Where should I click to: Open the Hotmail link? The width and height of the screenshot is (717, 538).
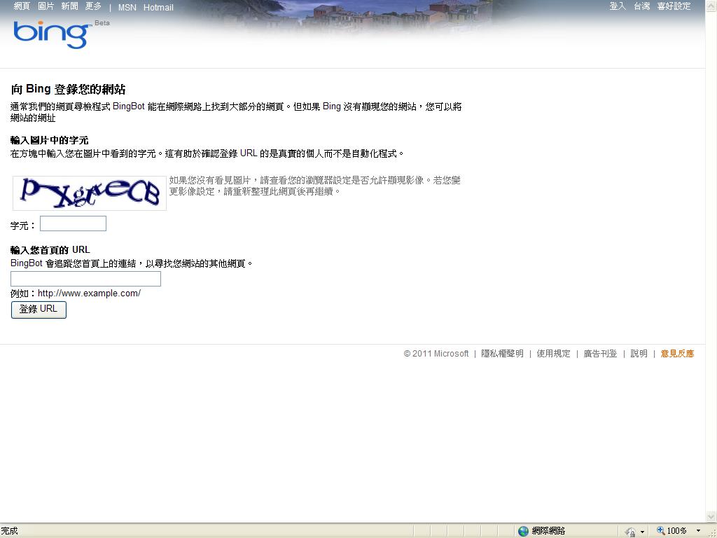coord(158,8)
